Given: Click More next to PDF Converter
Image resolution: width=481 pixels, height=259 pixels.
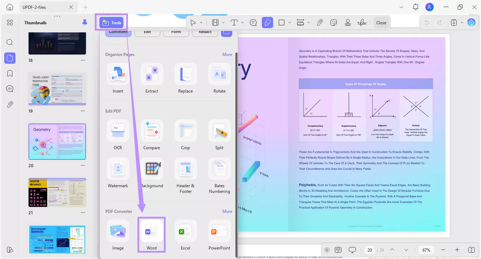Looking at the screenshot, I should pos(227,211).
